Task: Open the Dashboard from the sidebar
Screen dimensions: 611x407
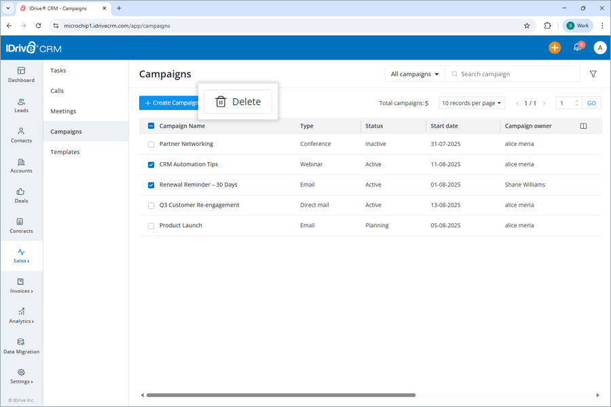Action: point(21,75)
